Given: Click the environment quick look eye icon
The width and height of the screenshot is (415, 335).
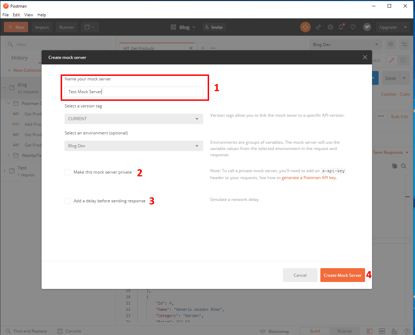Looking at the screenshot, I should [x=391, y=44].
